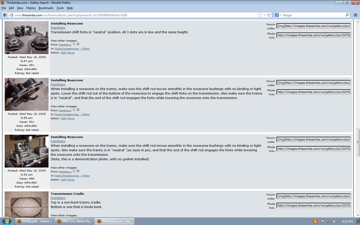Click the search magnifier in Google box
The height and width of the screenshot is (225, 360).
click(347, 15)
